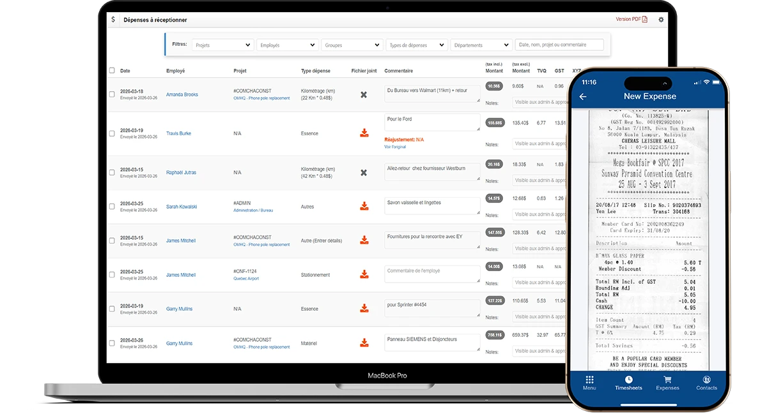This screenshot has height=414, width=767.
Task: Open employee link Raphaël Jutras
Action: [181, 172]
